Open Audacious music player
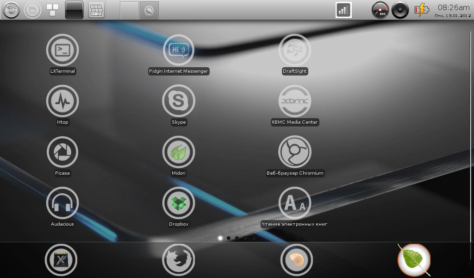The image size is (474, 278). [62, 202]
